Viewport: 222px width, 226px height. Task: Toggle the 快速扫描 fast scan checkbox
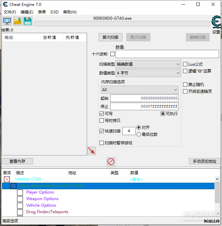(102, 131)
